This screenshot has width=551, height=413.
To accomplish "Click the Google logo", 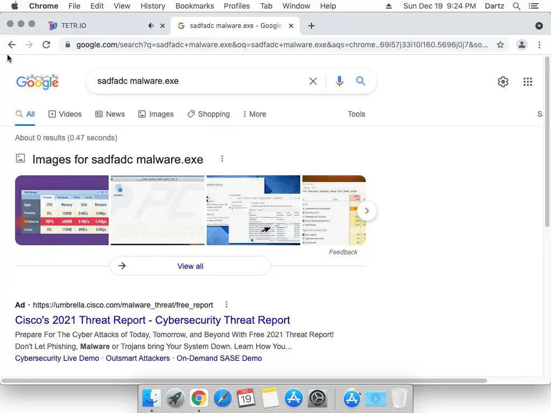I will click(x=37, y=82).
